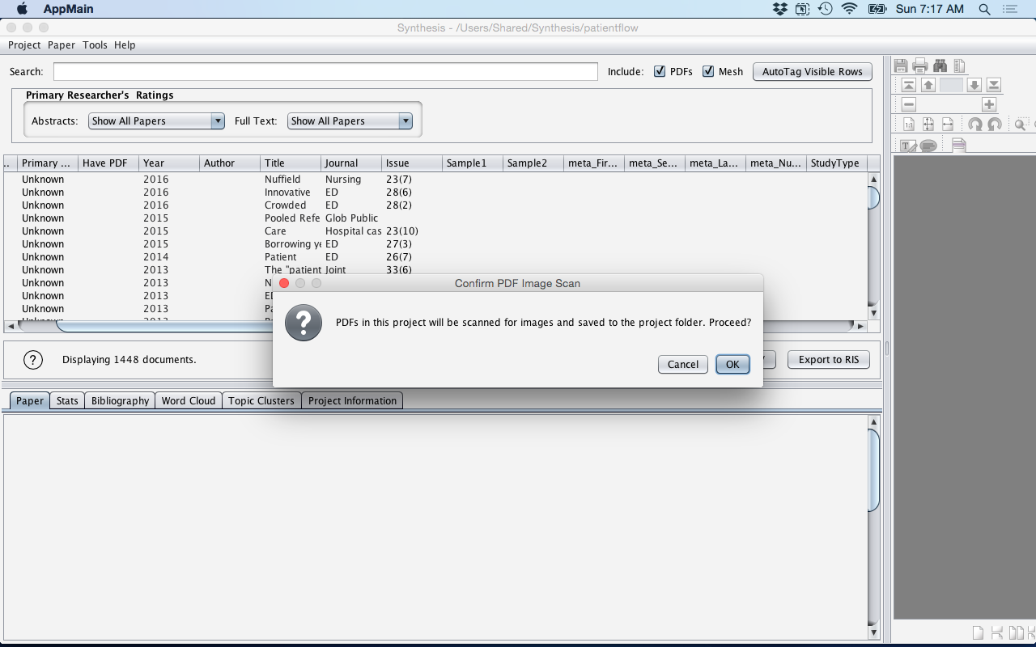
Task: Open the Tools menu
Action: (x=95, y=45)
